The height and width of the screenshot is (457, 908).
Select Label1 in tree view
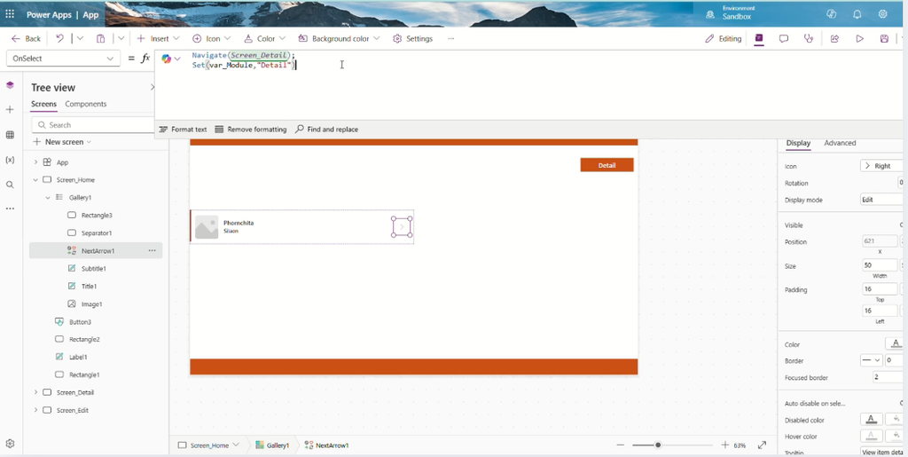[78, 357]
